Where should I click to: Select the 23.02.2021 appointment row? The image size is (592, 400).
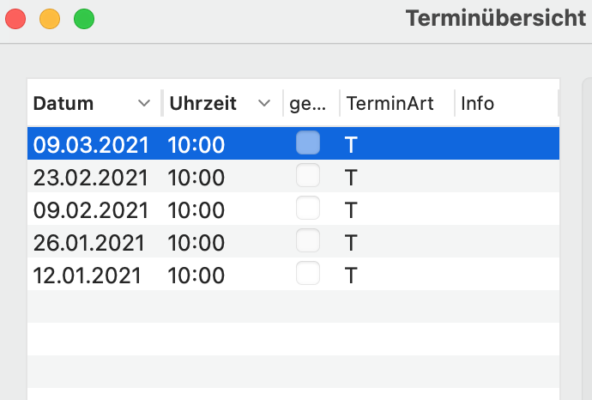tap(293, 176)
